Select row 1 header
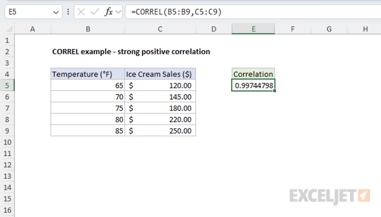This screenshot has height=217, width=381. tap(7, 40)
